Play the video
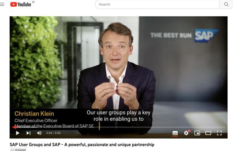Image resolution: width=233 pixels, height=151 pixels. 17,133
